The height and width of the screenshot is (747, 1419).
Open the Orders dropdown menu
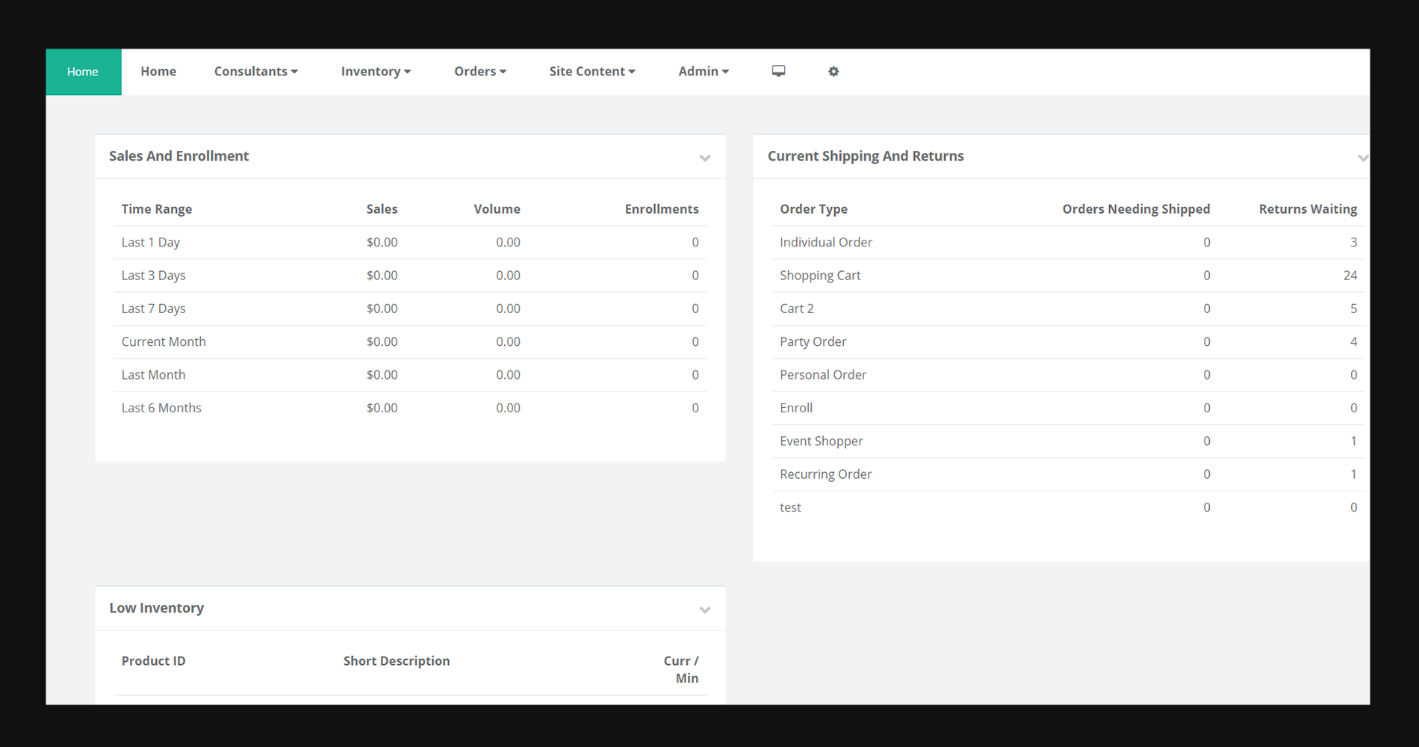[x=480, y=71]
